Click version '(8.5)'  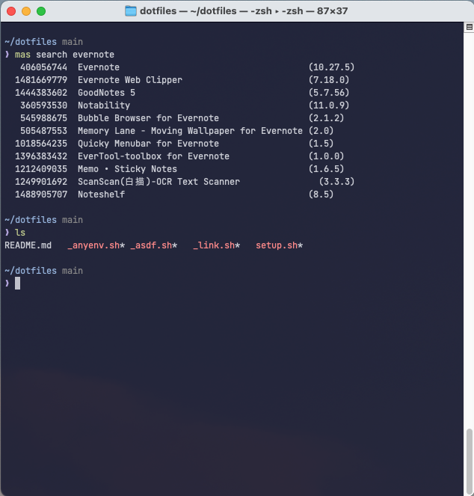(321, 195)
